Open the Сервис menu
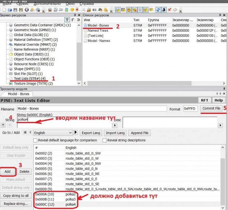The width and height of the screenshot is (228, 210). [x=22, y=4]
